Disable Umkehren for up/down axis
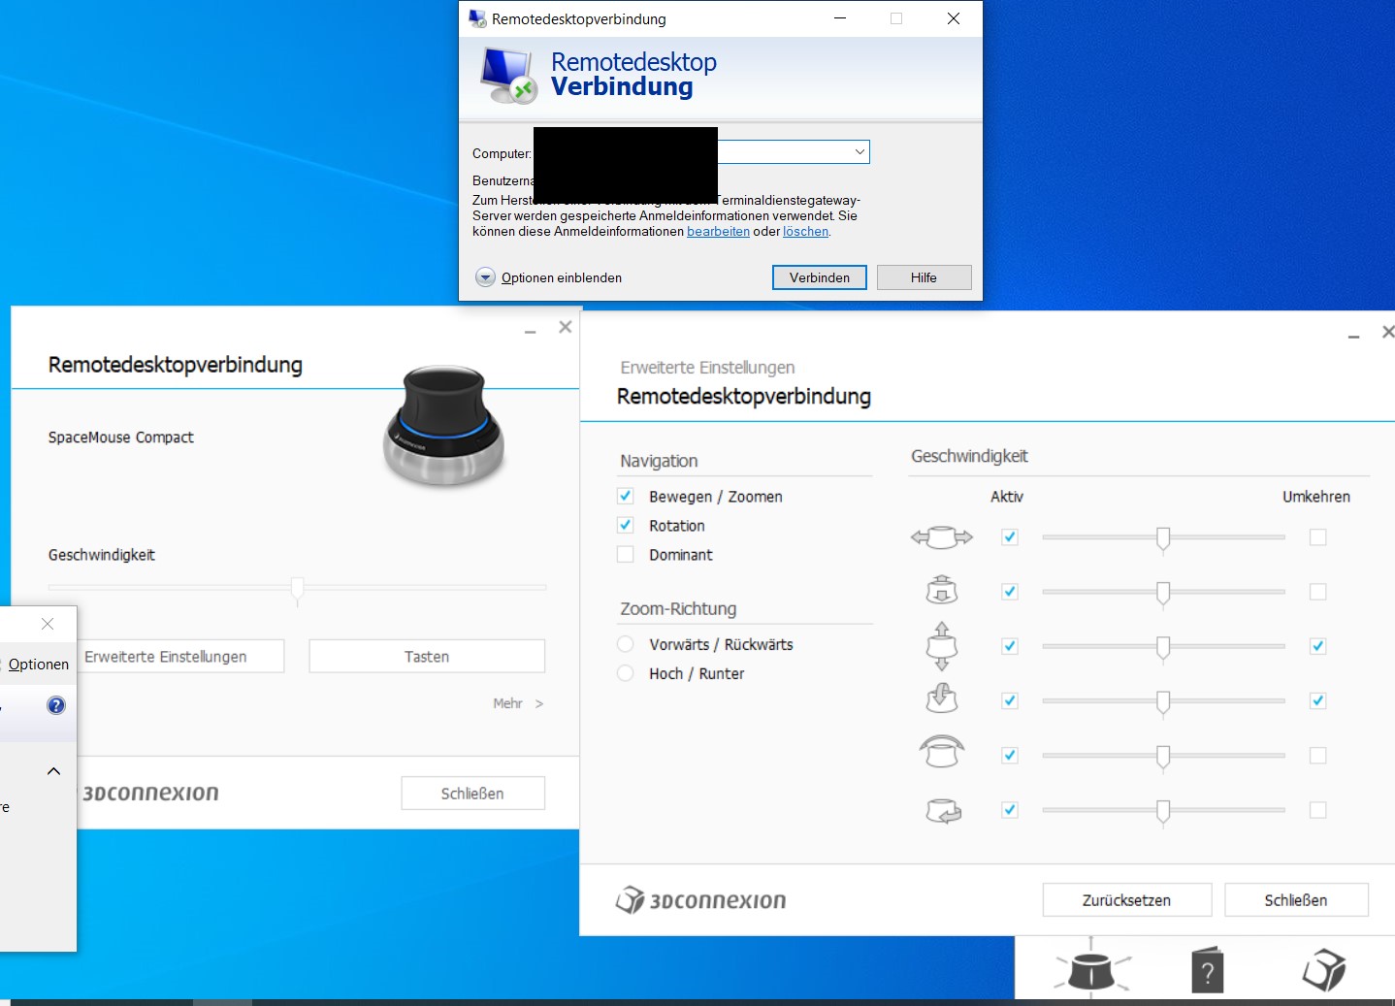 coord(1317,646)
